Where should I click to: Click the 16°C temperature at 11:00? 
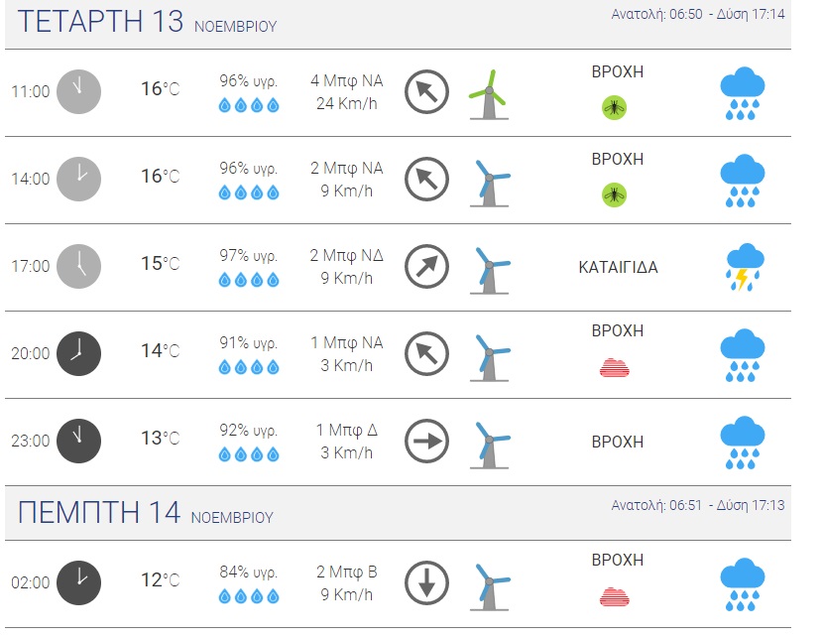pos(160,89)
